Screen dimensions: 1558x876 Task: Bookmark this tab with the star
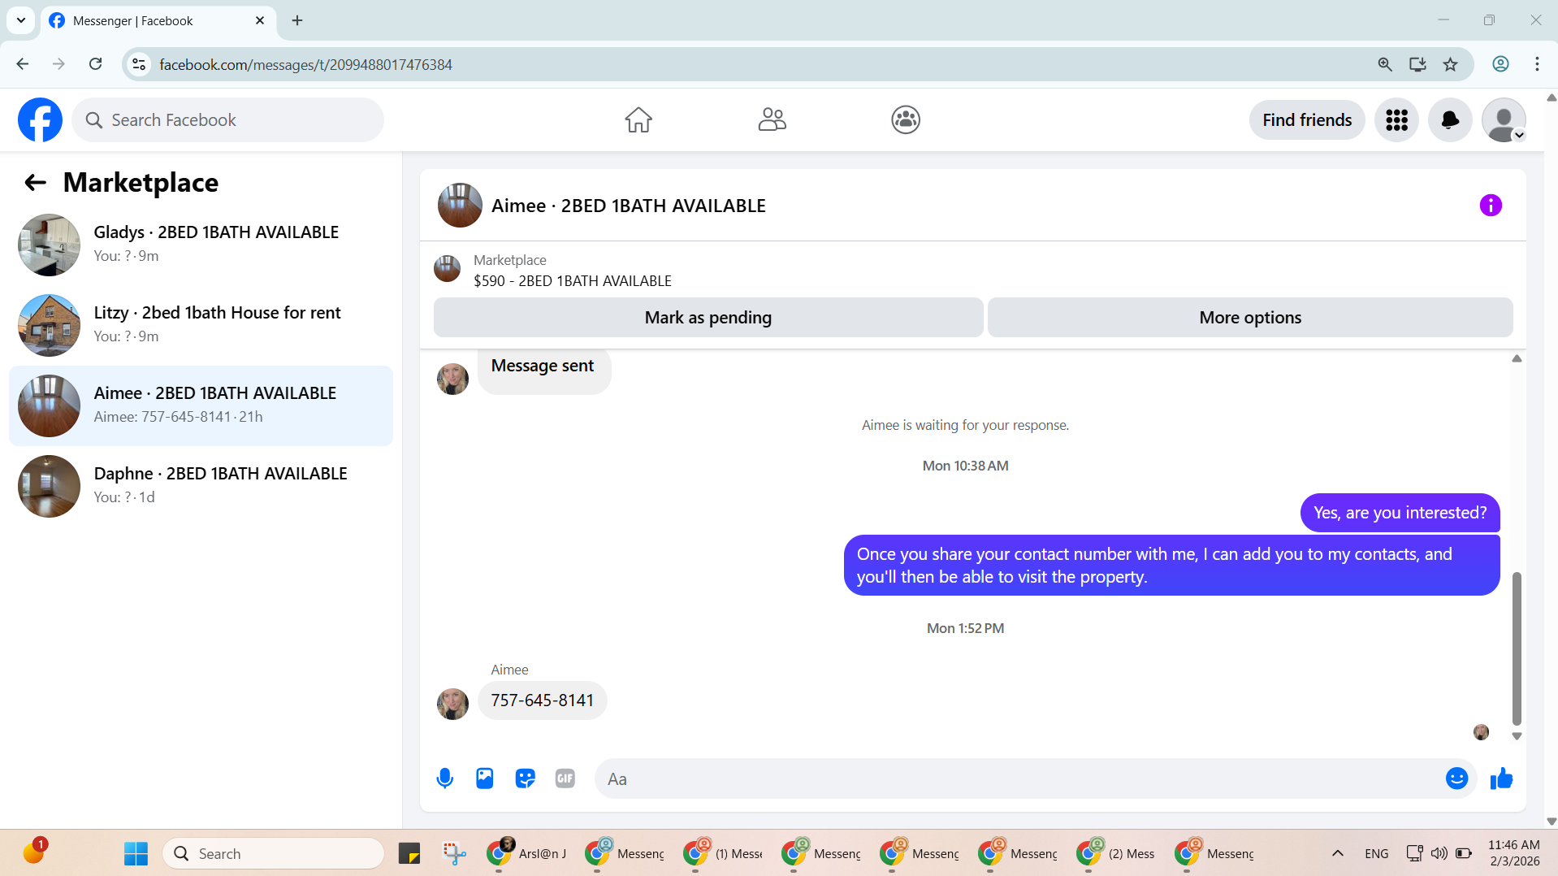(1450, 64)
